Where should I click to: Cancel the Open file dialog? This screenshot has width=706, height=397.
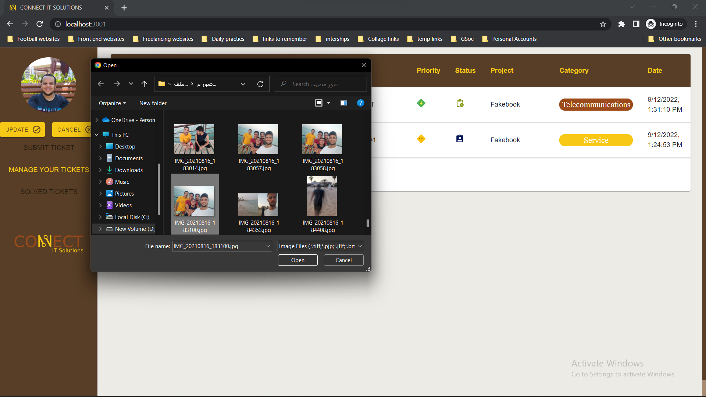344,260
